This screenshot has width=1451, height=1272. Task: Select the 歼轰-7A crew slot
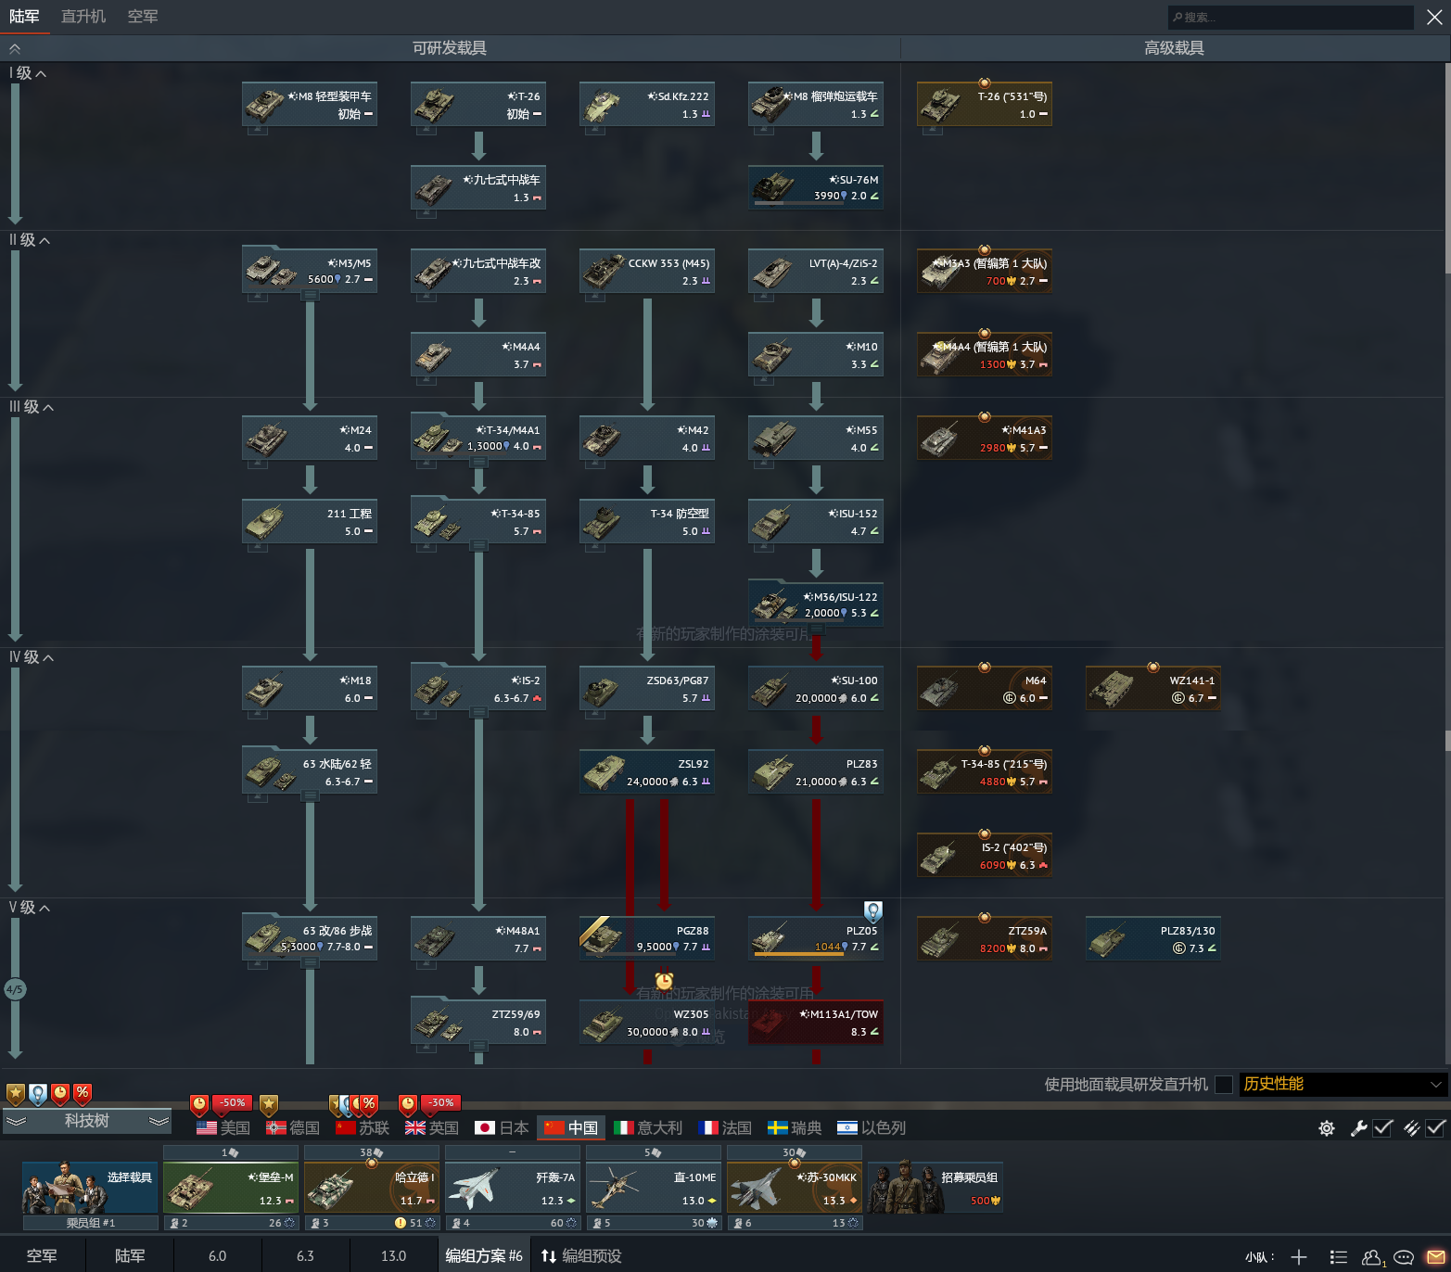[x=513, y=1187]
